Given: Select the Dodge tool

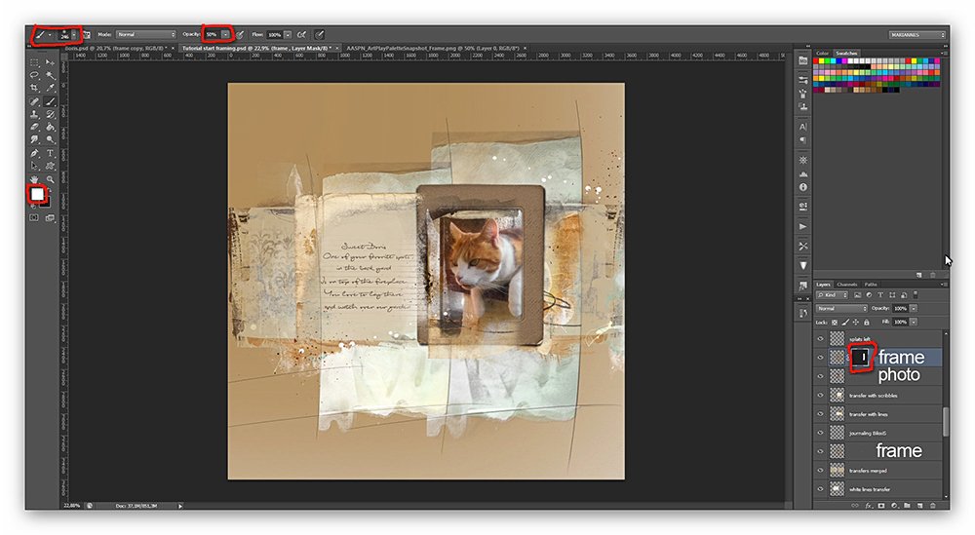Looking at the screenshot, I should [50, 139].
